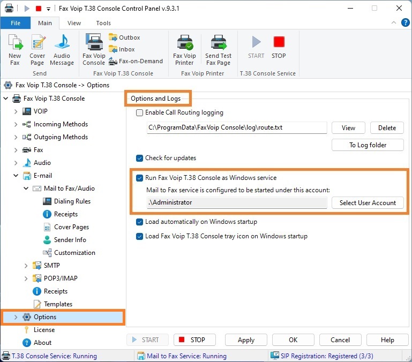
Task: Click the Fax Voip Printer icon
Action: click(184, 50)
